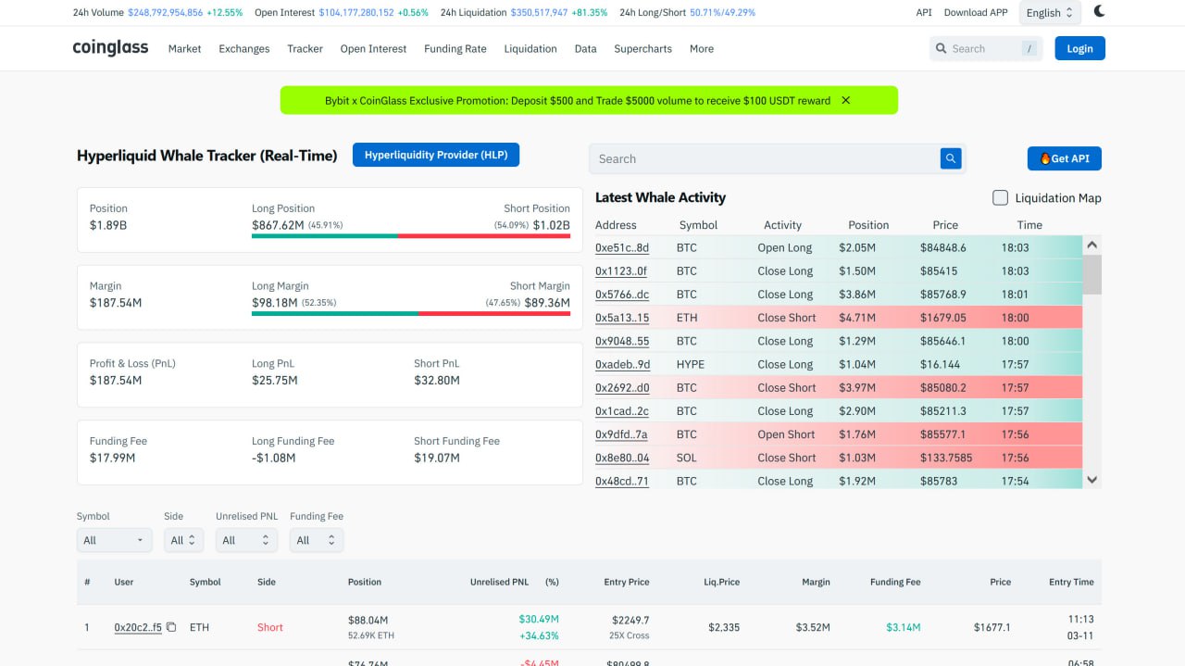
Task: Click the Entry Time column header
Action: pos(1071,582)
